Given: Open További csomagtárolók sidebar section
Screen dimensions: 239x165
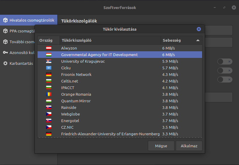Looking at the screenshot, I should [x=17, y=42].
